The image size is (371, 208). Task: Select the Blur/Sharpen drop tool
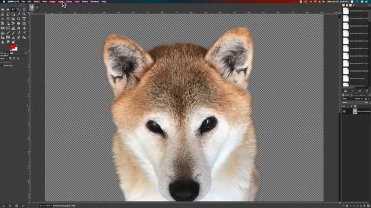pyautogui.click(x=2, y=42)
